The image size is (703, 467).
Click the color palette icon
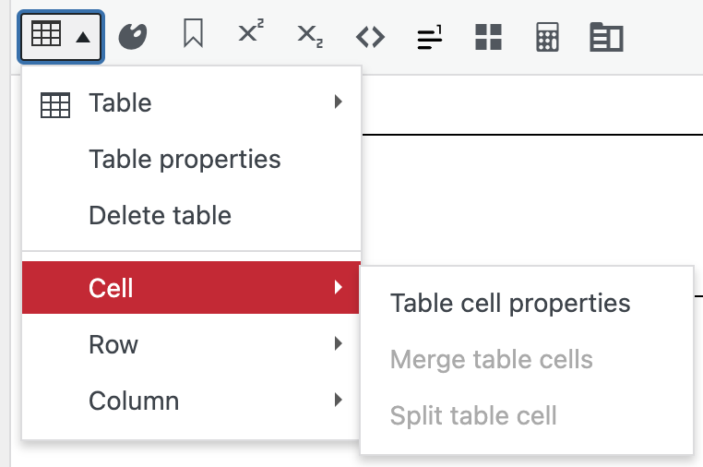pos(133,37)
